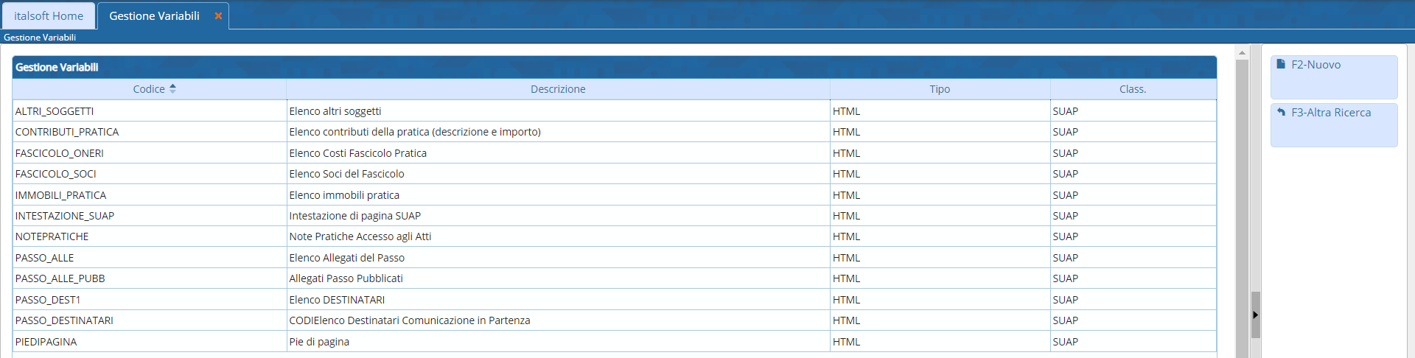Click description 'Intestazione di pagina SUAP'
Viewport: 1415px width, 358px height.
pos(355,216)
